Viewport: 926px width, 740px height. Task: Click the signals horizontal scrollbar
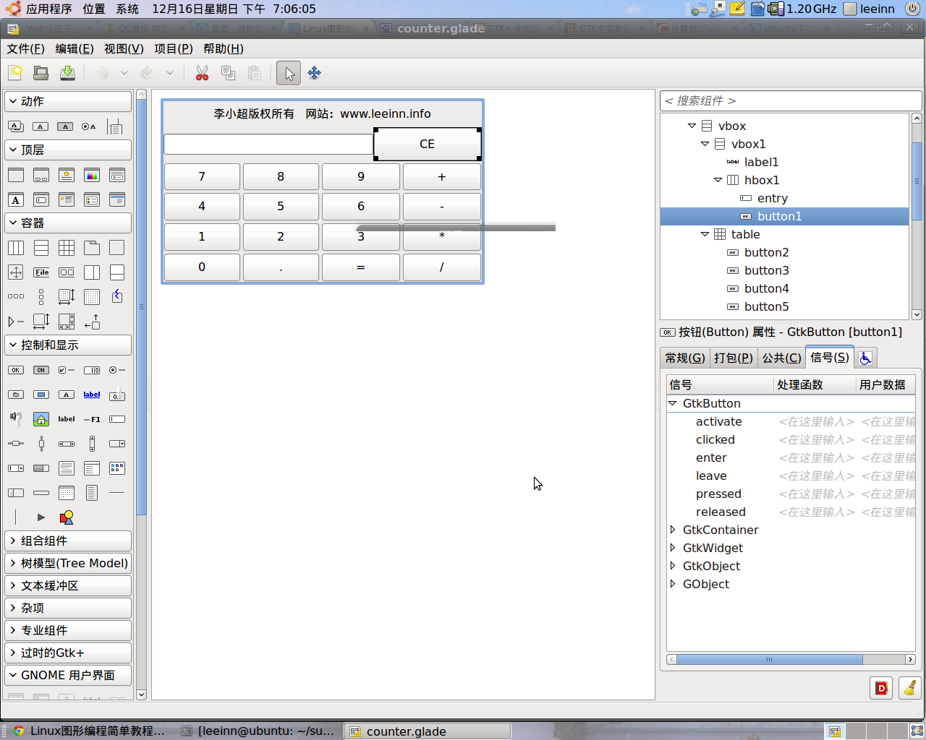769,659
